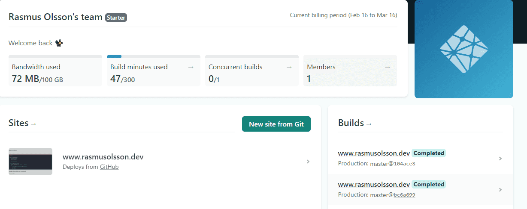The image size is (527, 209).
Task: Click the Completed badge on build bc6a699
Action: pos(429,184)
